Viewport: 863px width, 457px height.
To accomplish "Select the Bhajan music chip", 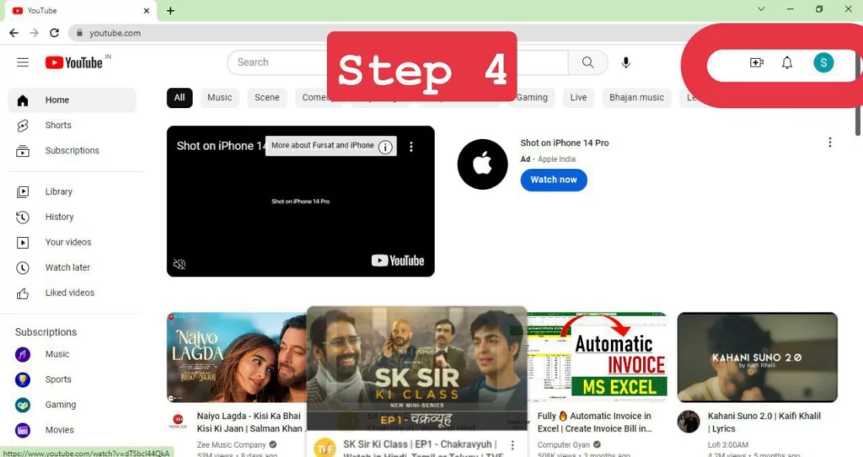I will [637, 98].
